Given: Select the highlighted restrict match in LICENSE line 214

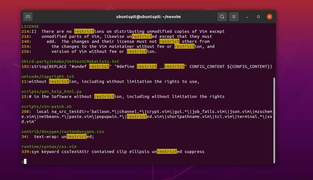Looking at the screenshot, I should (84, 31).
